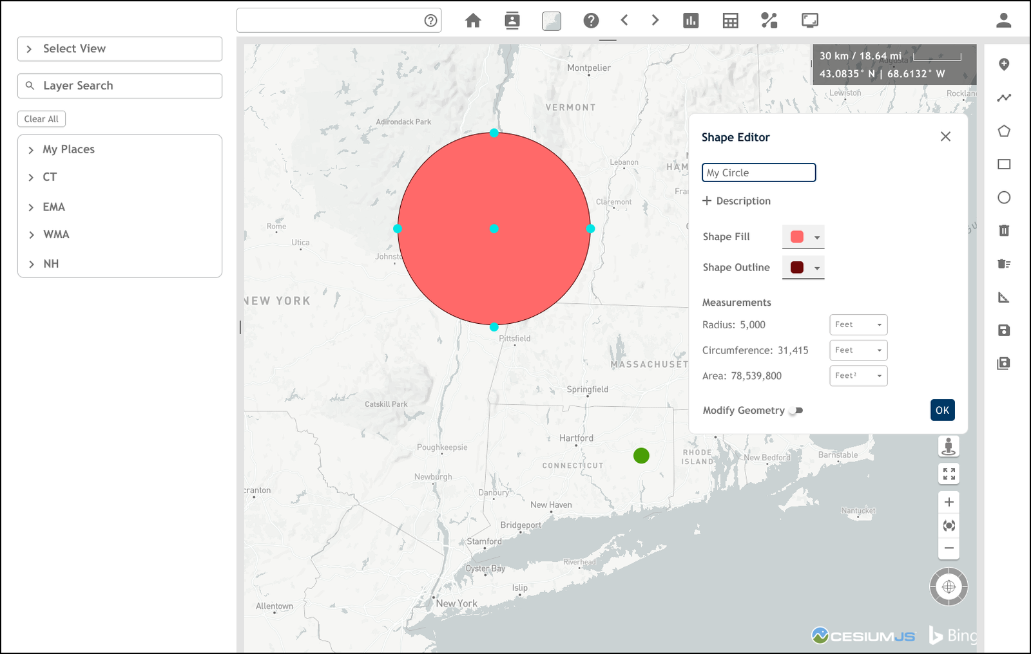This screenshot has width=1031, height=654.
Task: Open the Circumference units dropdown
Action: coord(858,350)
